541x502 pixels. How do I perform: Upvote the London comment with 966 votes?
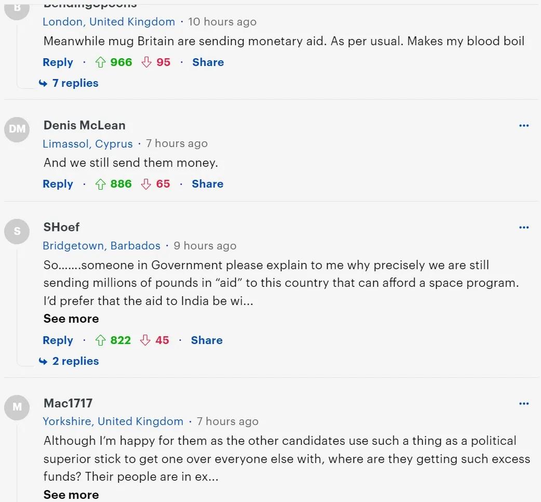100,62
